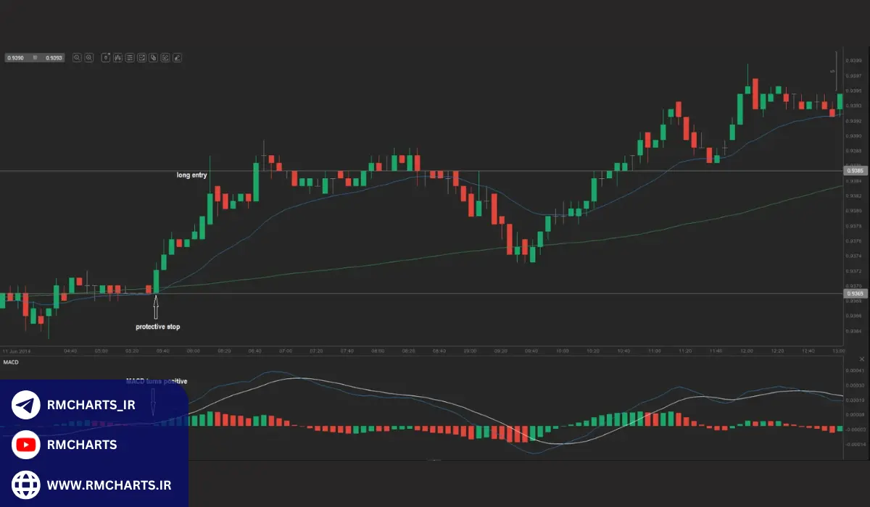
Task: Open the horizontal lines list icon
Action: pos(130,57)
